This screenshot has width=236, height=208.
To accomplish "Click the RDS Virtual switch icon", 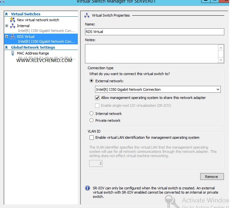I will click(x=13, y=37).
